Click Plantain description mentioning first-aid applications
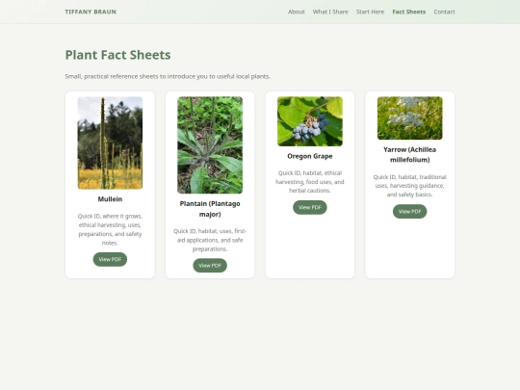Image resolution: width=520 pixels, height=390 pixels. (210, 240)
